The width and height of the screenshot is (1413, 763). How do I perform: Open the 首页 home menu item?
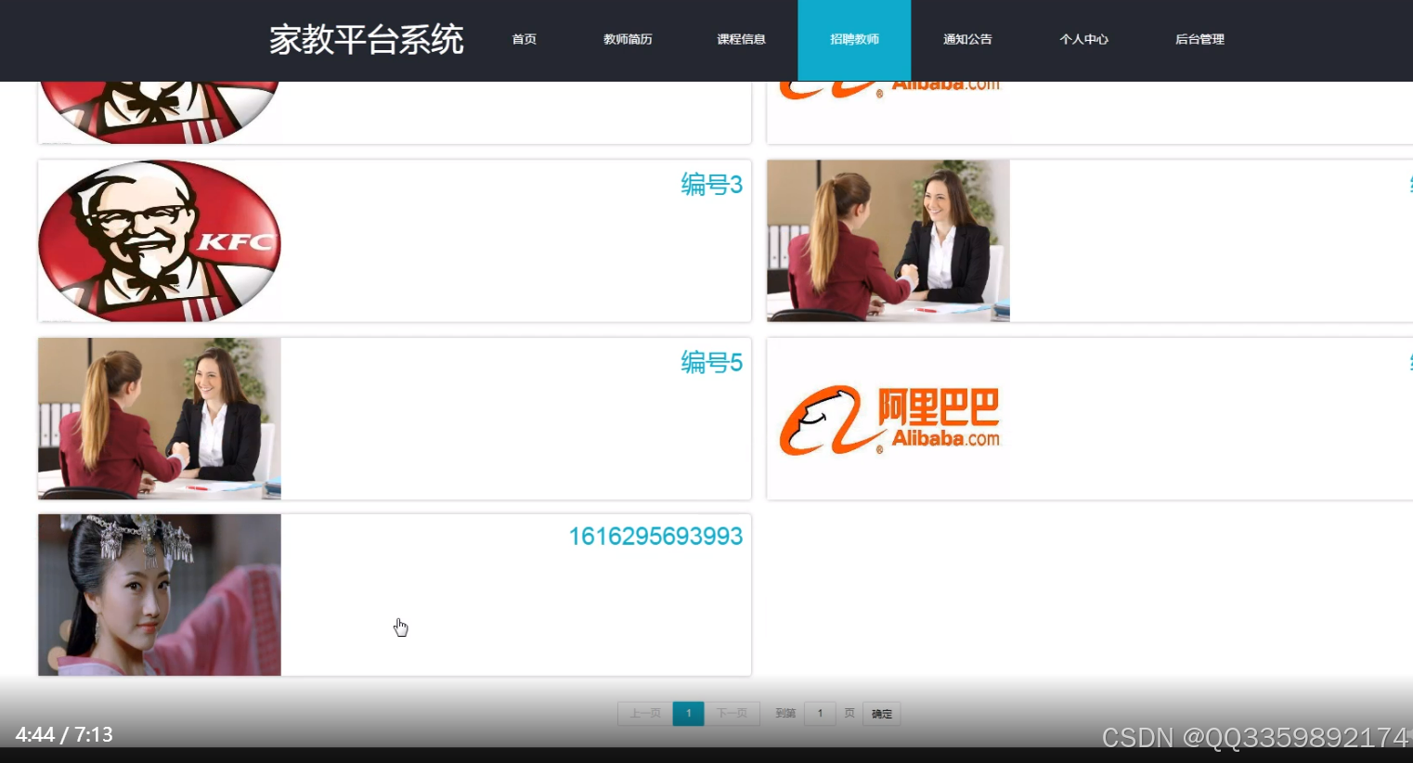pyautogui.click(x=524, y=39)
